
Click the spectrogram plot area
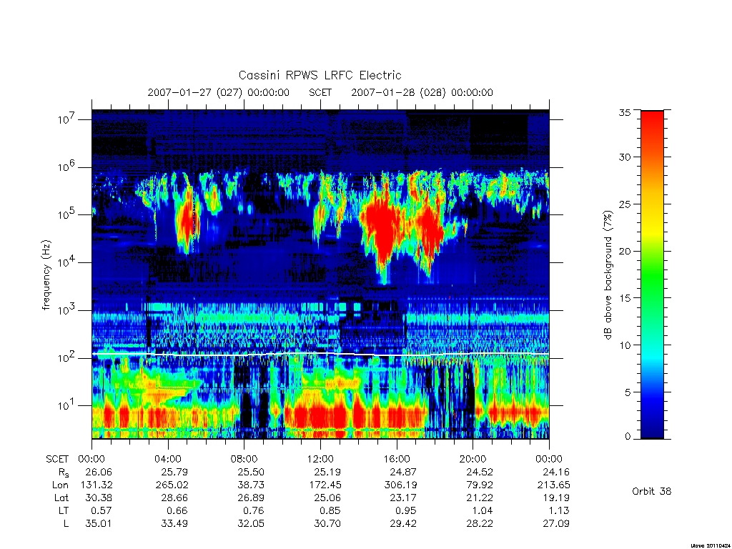pyautogui.click(x=320, y=274)
